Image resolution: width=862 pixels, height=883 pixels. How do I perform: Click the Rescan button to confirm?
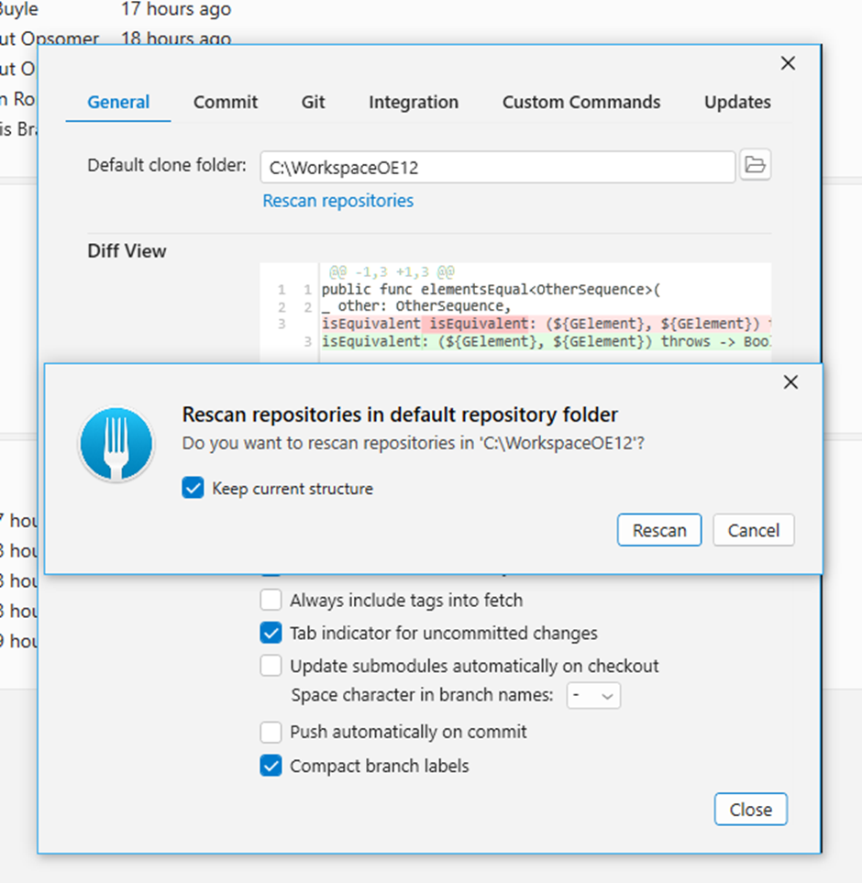[x=658, y=530]
